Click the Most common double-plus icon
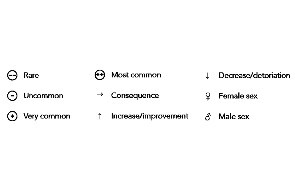The width and height of the screenshot is (295, 193). click(x=99, y=75)
